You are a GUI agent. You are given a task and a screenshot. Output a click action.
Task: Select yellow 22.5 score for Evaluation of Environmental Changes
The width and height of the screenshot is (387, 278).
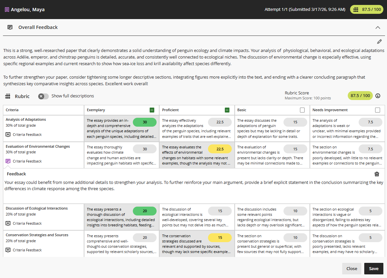click(x=220, y=149)
